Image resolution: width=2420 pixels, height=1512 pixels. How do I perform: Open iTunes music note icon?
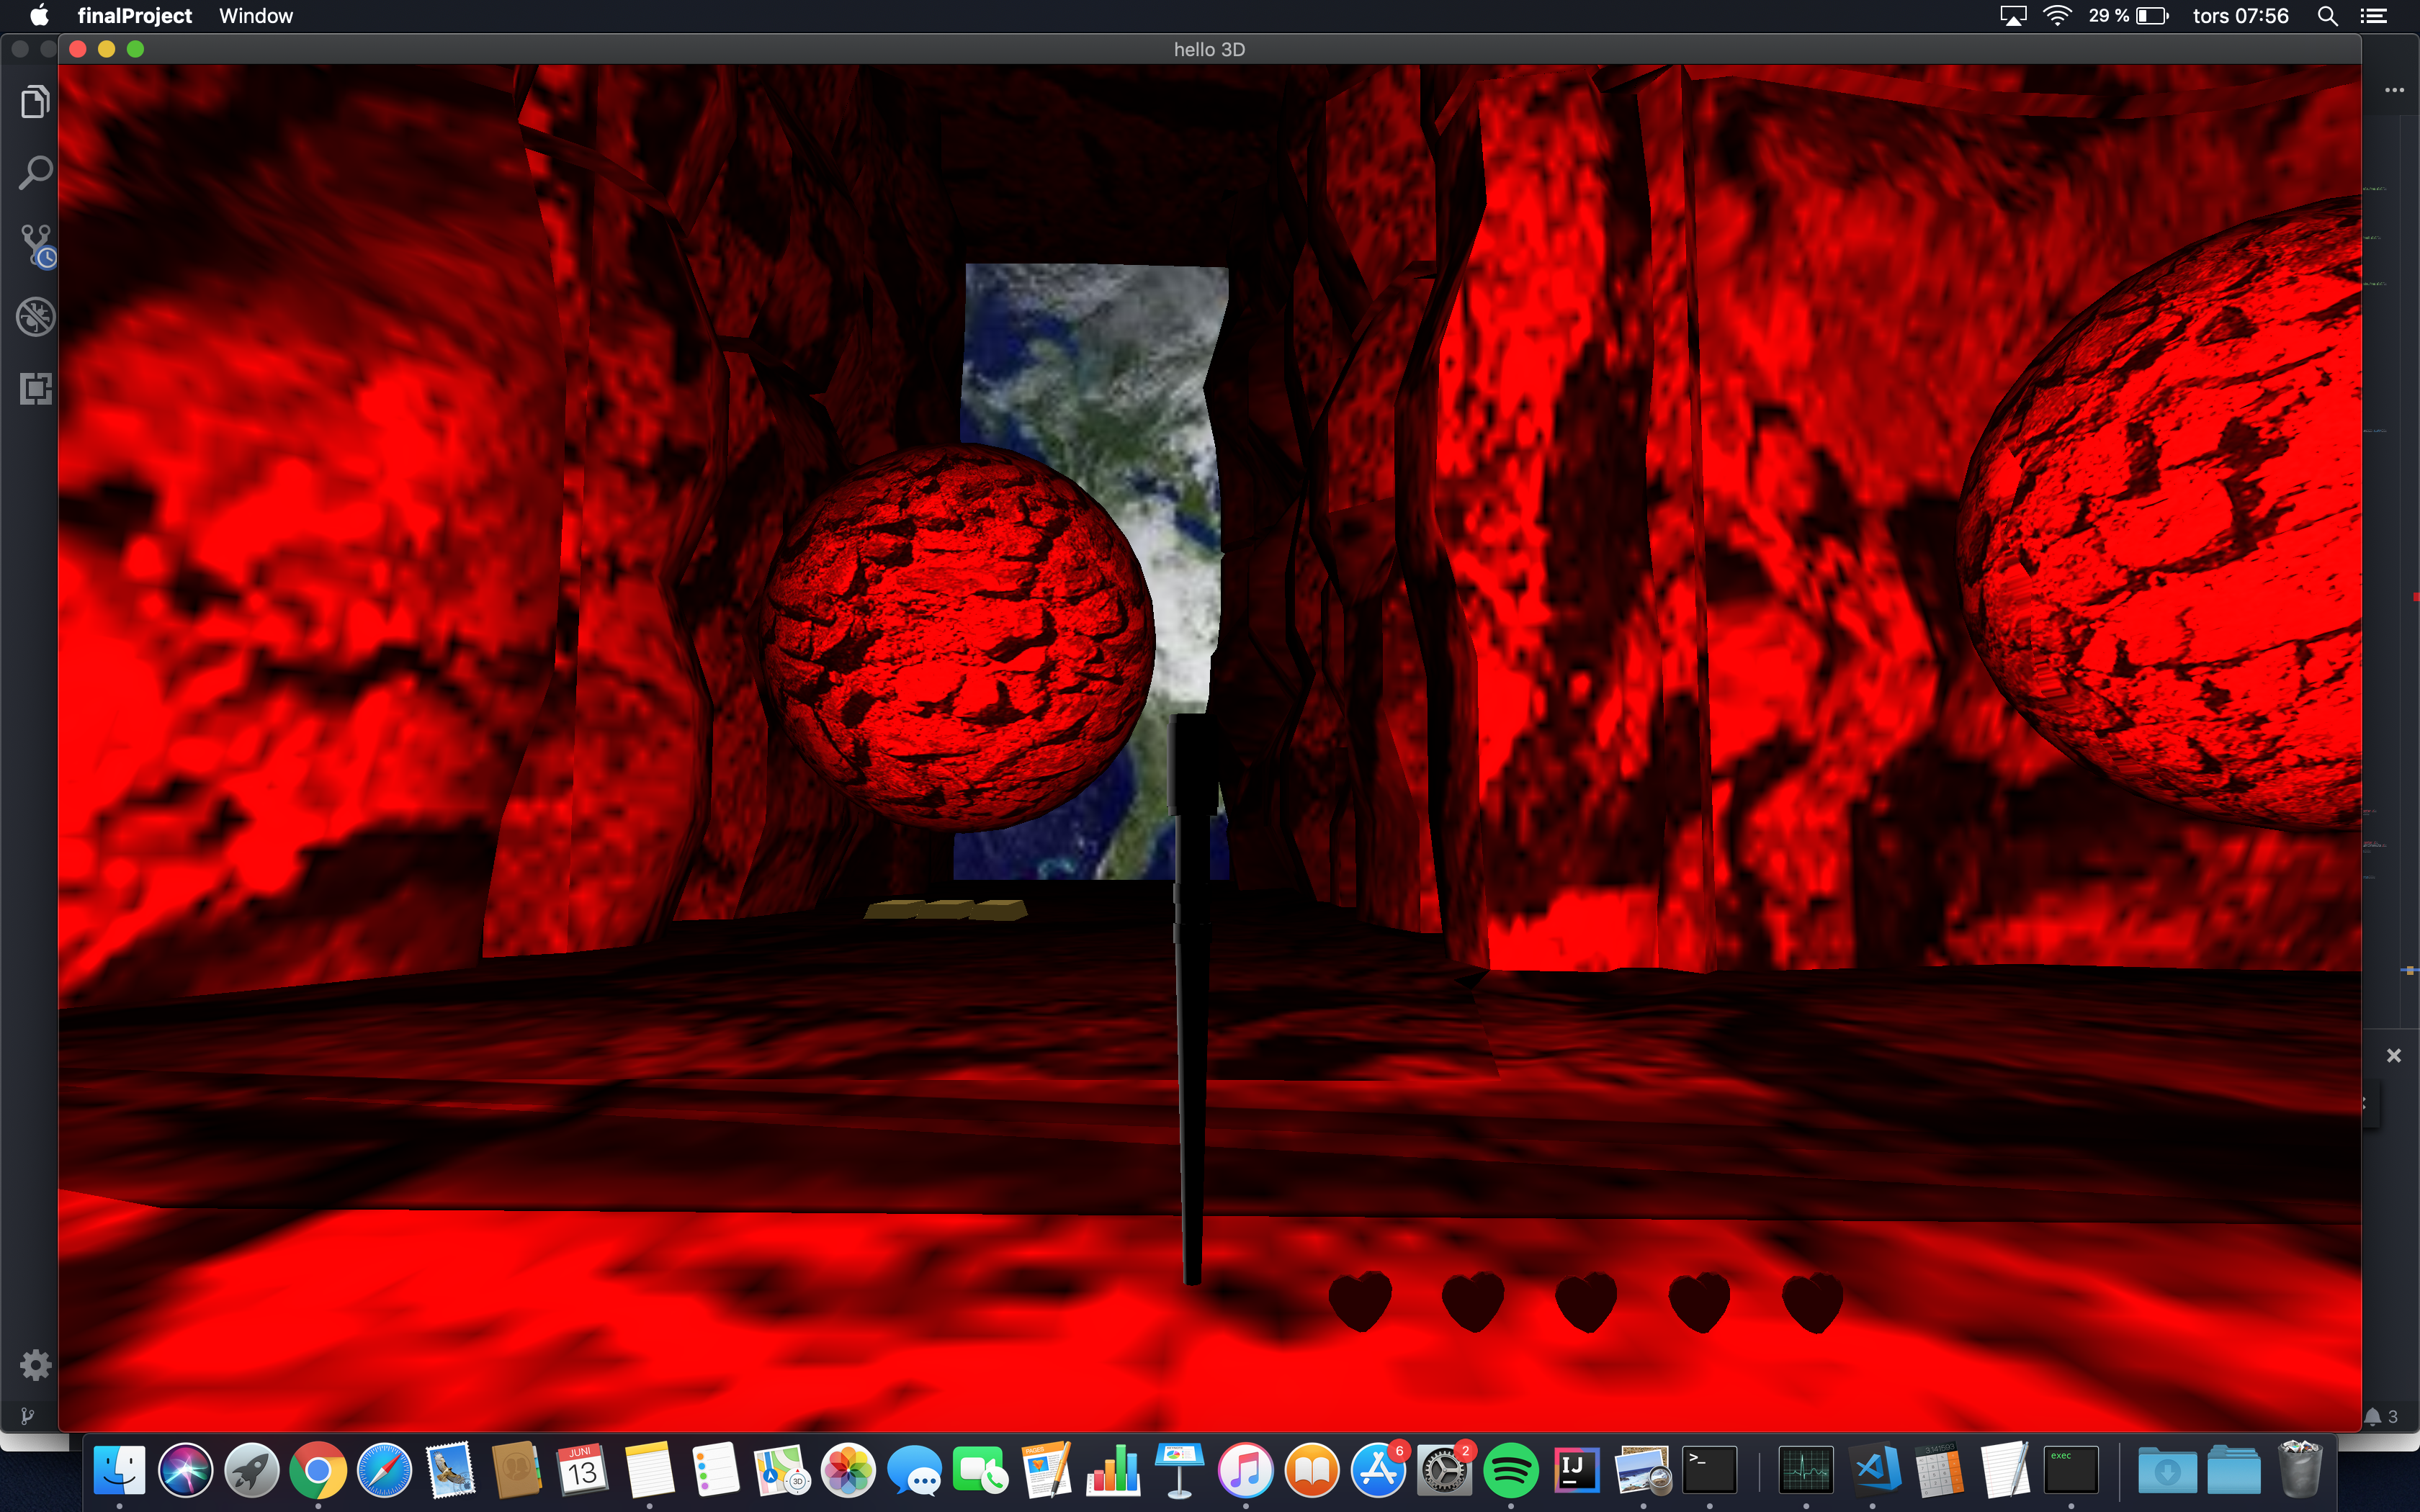click(x=1245, y=1470)
